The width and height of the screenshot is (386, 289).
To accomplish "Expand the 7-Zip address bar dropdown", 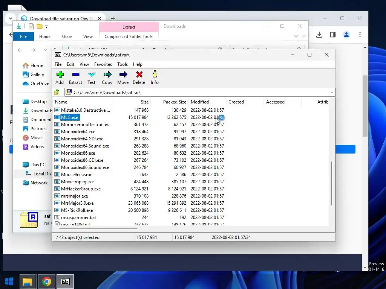I will pos(332,93).
